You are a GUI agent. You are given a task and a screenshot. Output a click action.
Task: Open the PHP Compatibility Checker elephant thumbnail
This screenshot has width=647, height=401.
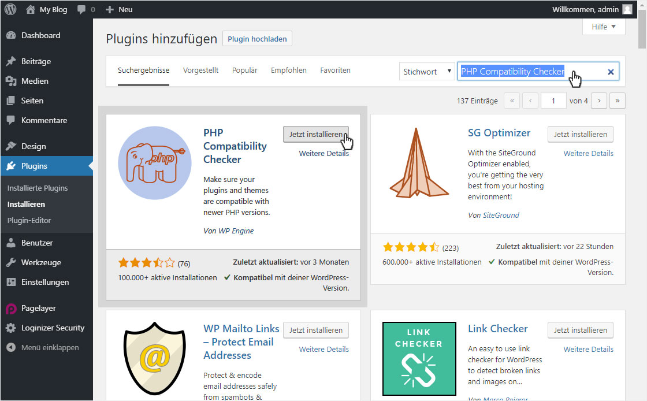pos(155,163)
